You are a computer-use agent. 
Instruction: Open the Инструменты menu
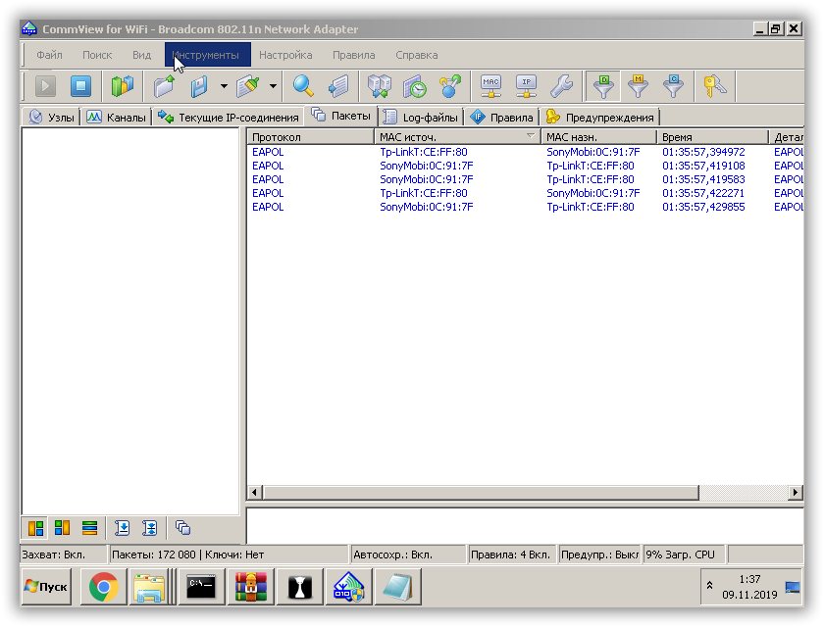pyautogui.click(x=207, y=55)
